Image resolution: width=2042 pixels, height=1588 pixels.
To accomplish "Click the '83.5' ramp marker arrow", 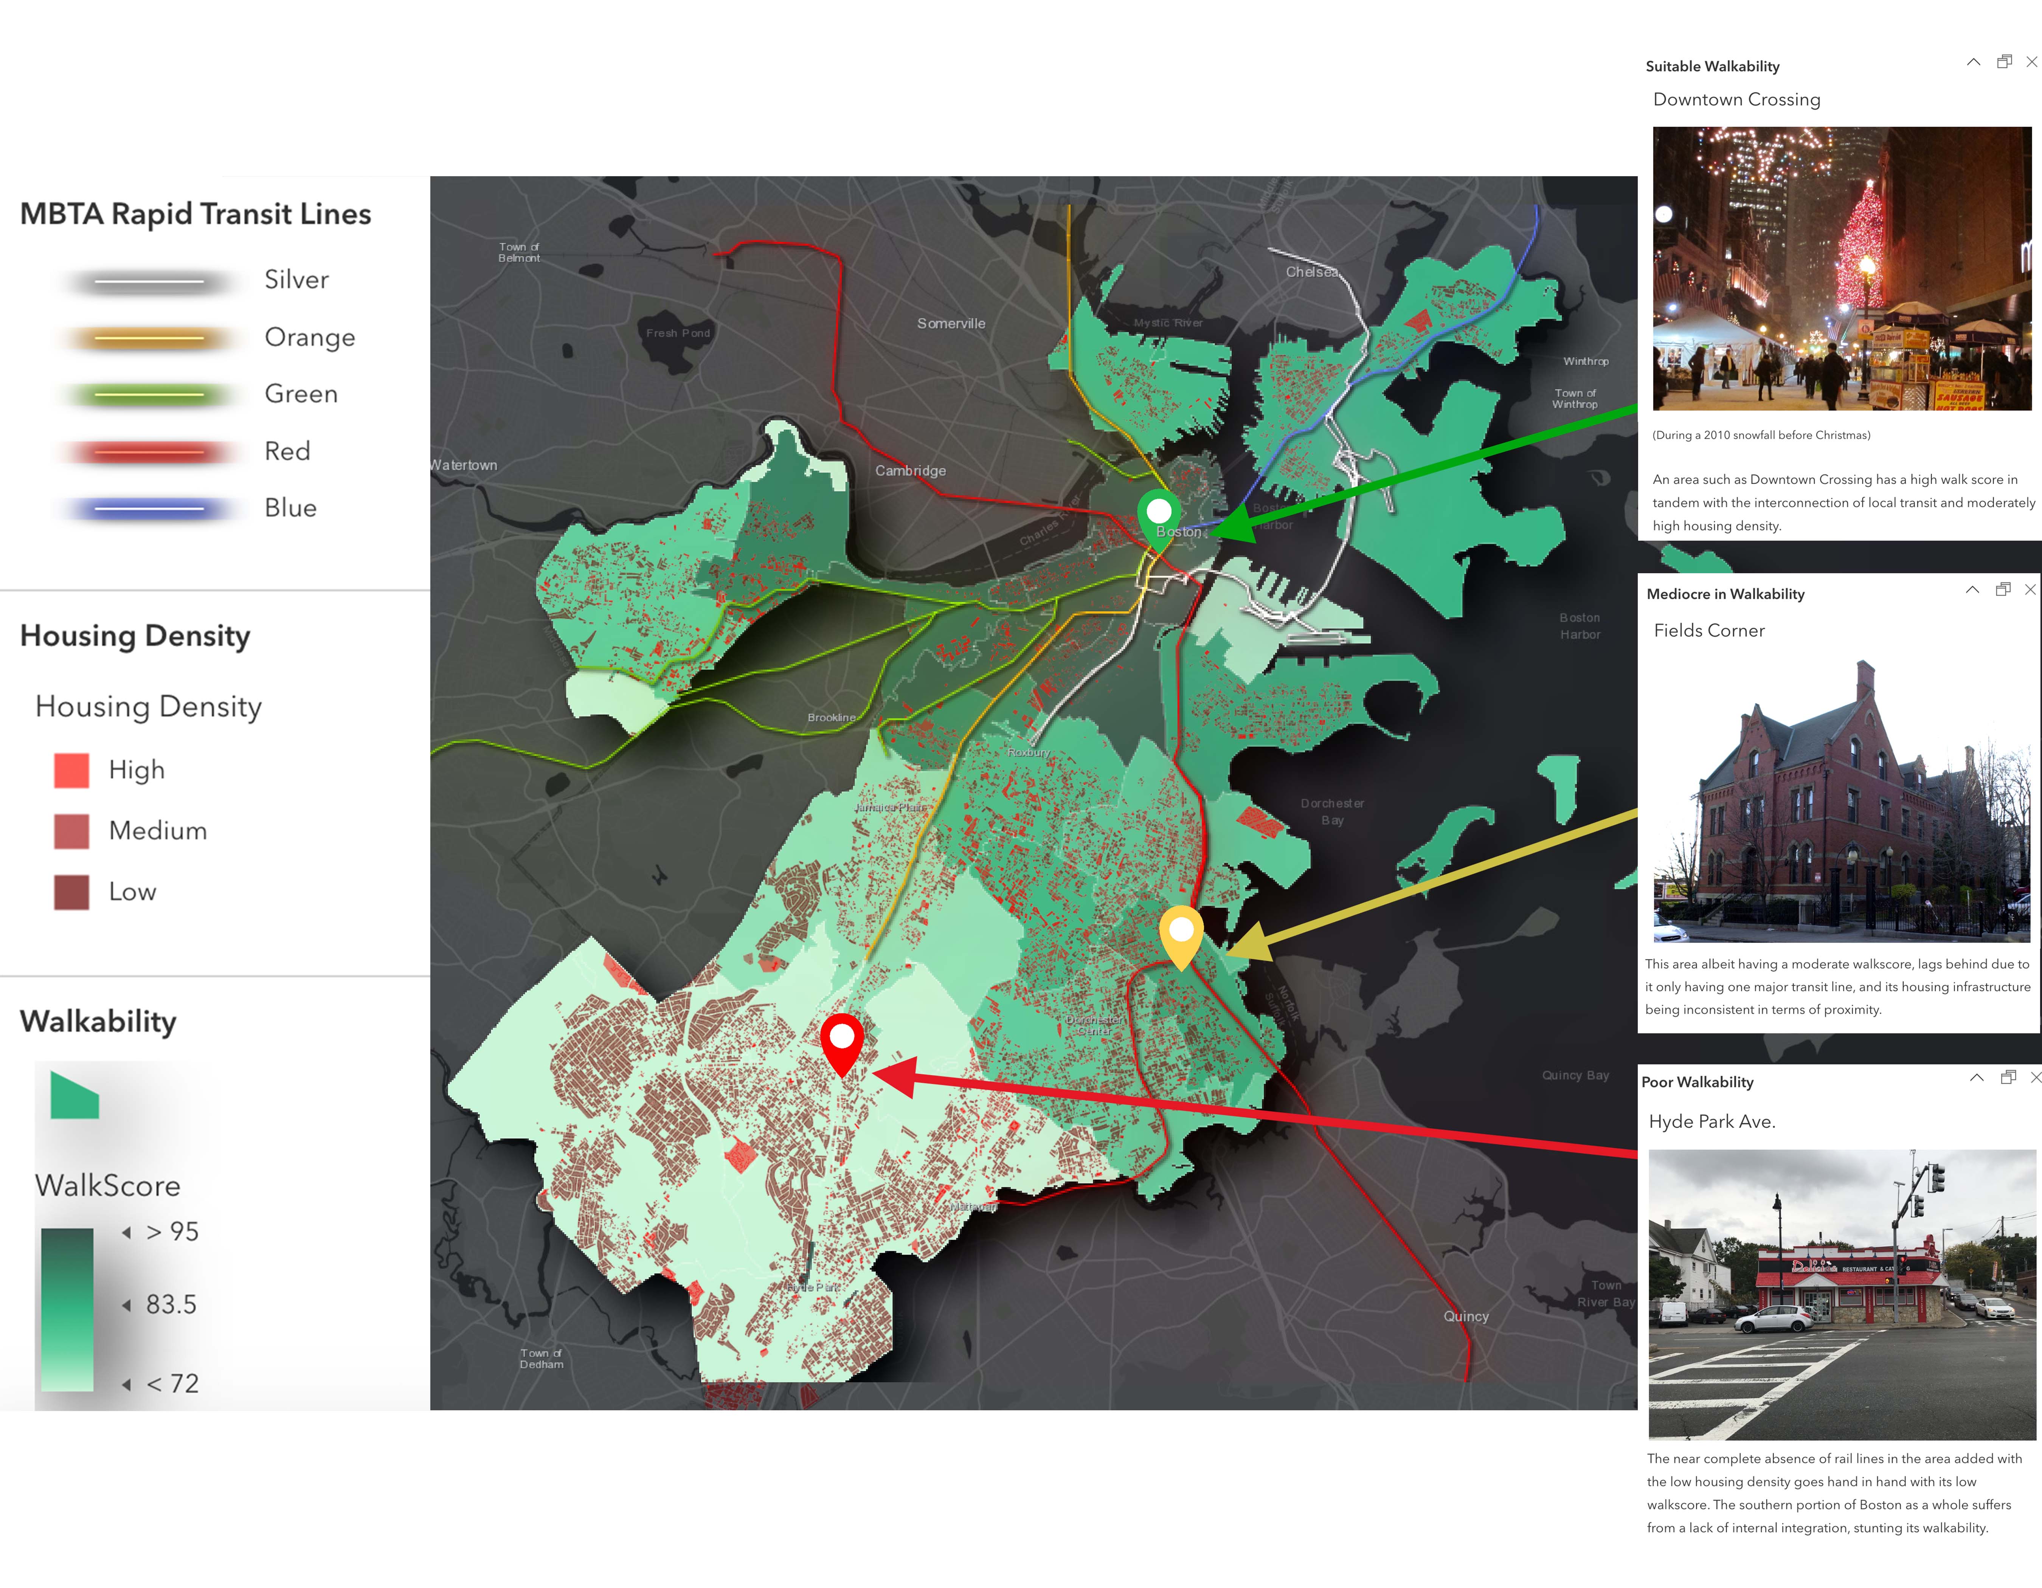I will point(126,1305).
